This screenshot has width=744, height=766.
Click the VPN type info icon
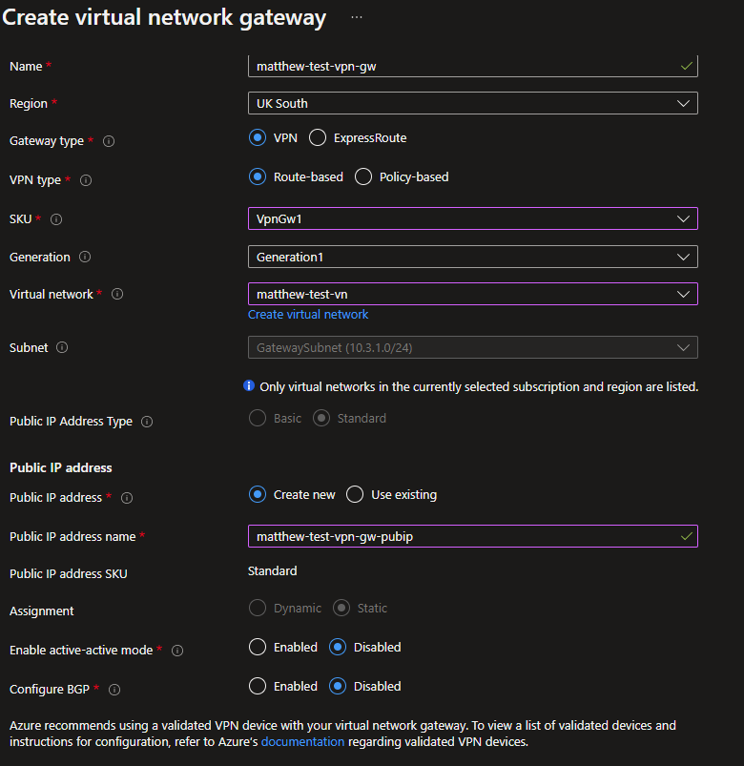[86, 180]
